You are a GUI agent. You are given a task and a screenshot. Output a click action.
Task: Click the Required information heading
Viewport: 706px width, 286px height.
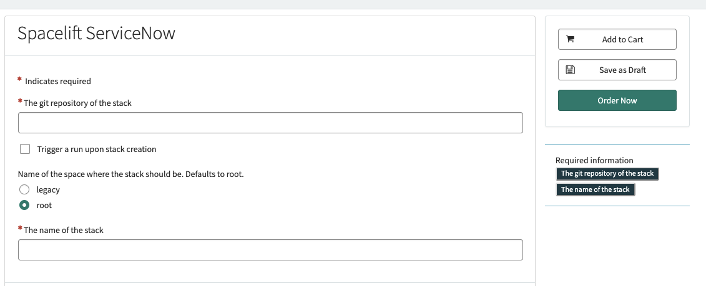[x=594, y=160]
